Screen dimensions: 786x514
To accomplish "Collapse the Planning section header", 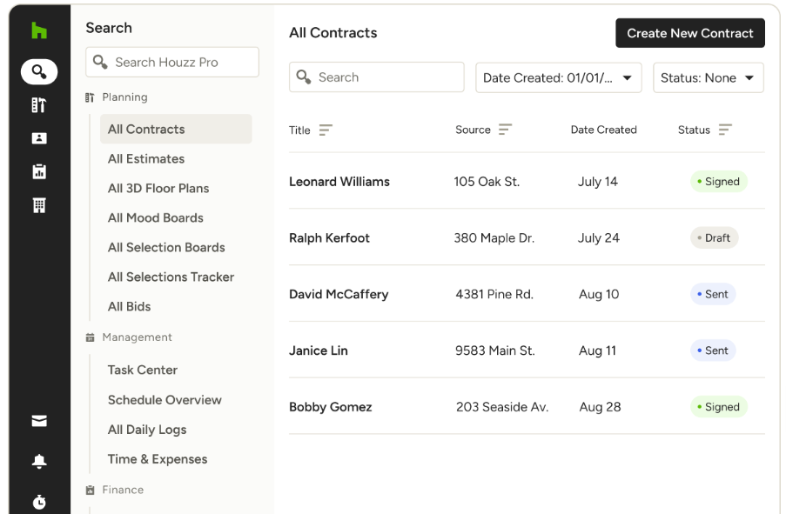I will 124,97.
